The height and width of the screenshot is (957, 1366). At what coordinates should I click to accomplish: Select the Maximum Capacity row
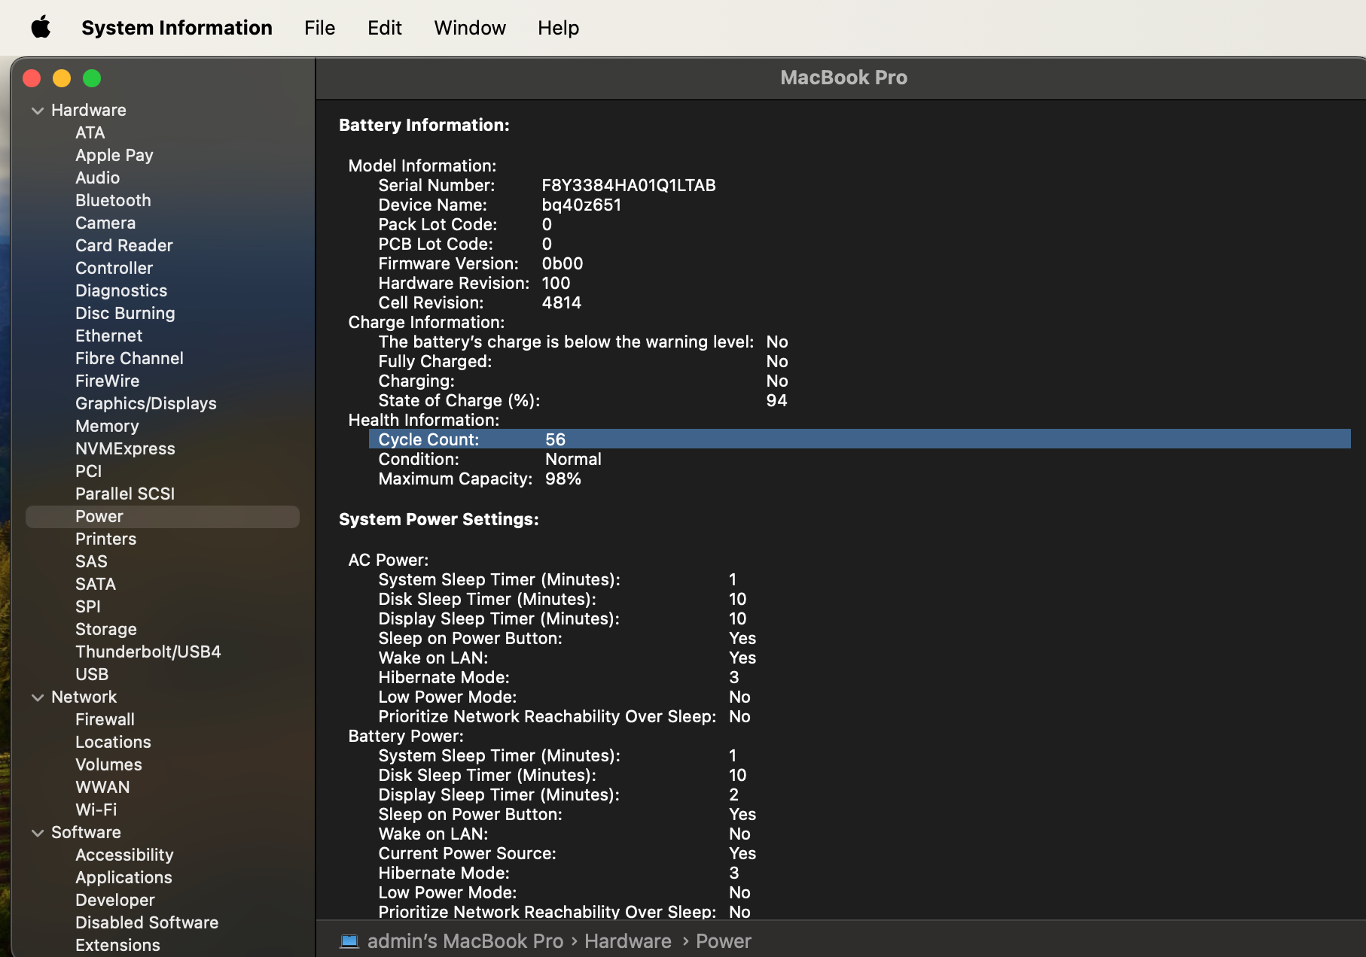pyautogui.click(x=480, y=478)
